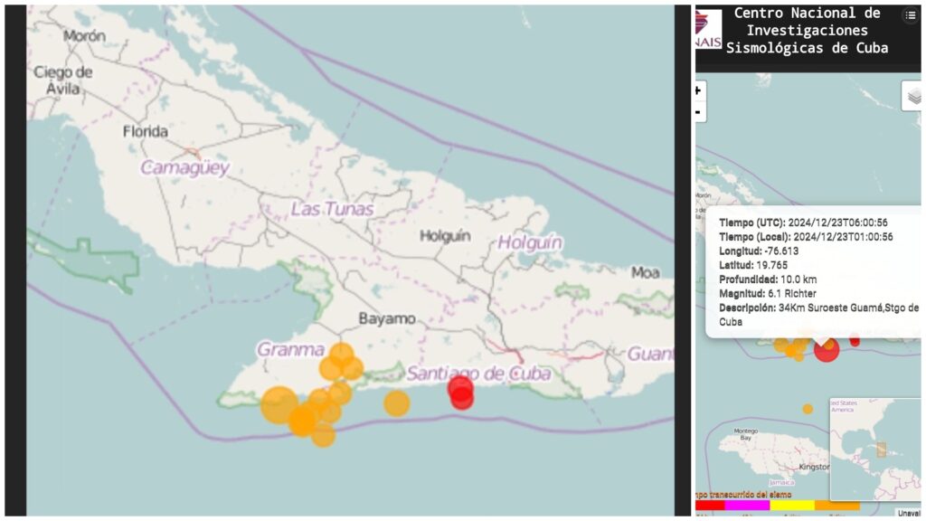Image resolution: width=926 pixels, height=521 pixels.
Task: Select the large red earthquake marker near Santiago de Cuba
Action: (x=459, y=393)
